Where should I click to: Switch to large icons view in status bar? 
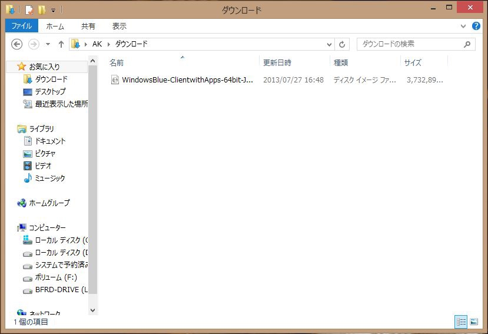point(474,322)
